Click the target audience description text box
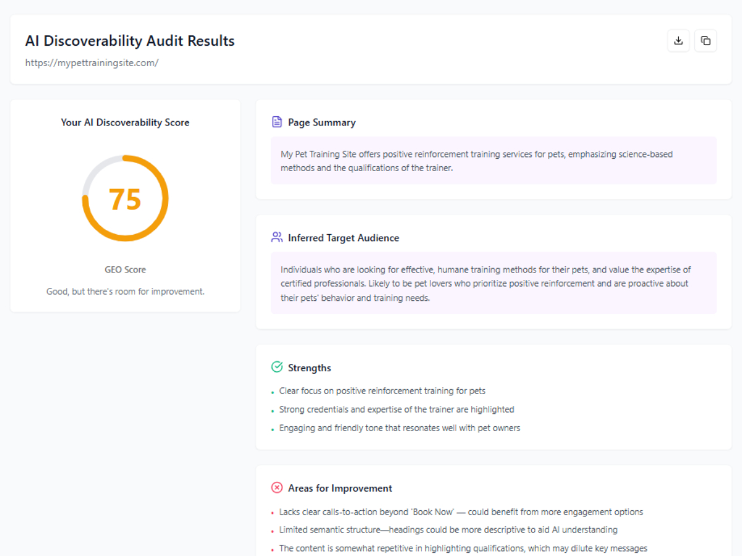This screenshot has height=556, width=742. click(493, 283)
